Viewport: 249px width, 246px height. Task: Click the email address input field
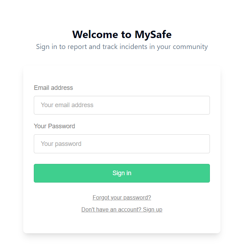[122, 105]
